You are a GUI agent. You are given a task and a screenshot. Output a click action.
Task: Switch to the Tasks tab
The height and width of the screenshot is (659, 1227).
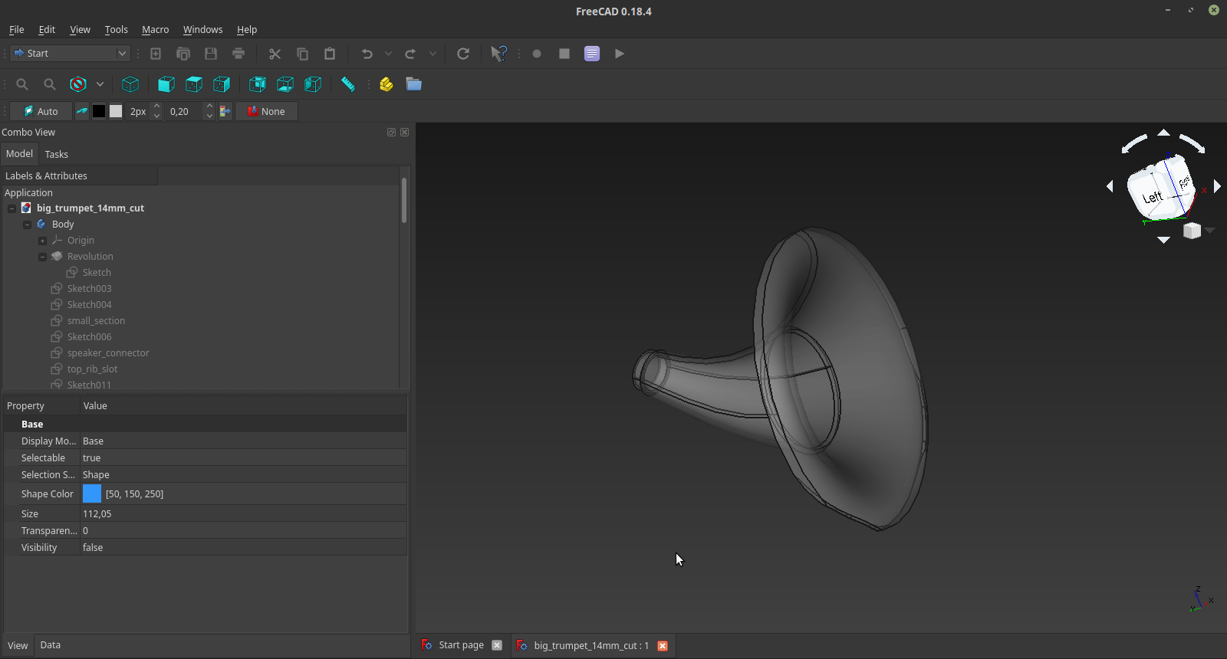[56, 154]
